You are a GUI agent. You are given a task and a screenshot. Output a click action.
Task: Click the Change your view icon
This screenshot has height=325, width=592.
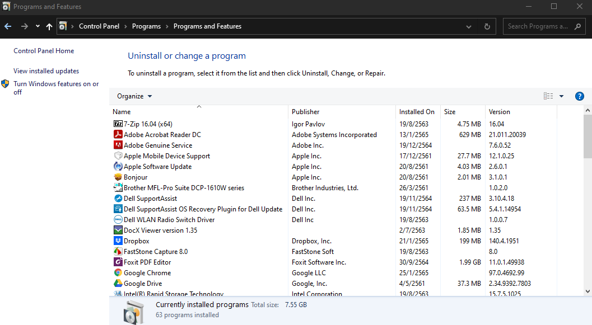click(x=548, y=96)
